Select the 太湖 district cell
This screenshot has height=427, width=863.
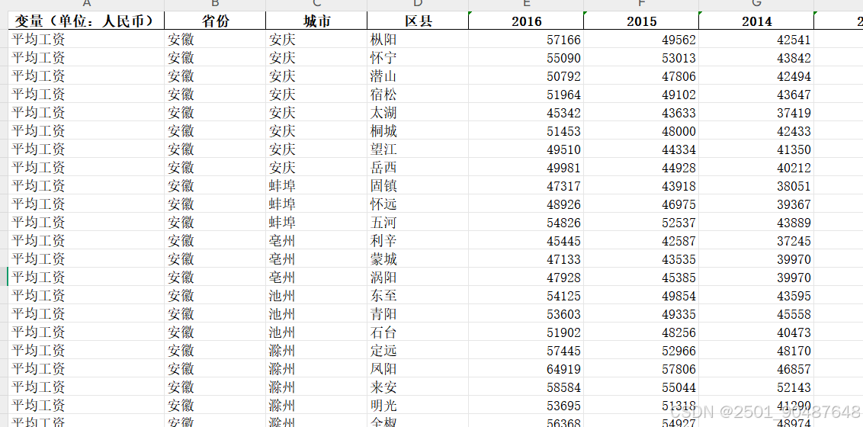tap(418, 112)
